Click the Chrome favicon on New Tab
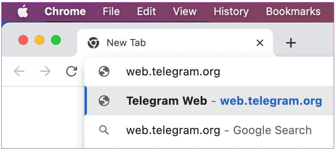The height and width of the screenshot is (150, 335). pos(93,43)
